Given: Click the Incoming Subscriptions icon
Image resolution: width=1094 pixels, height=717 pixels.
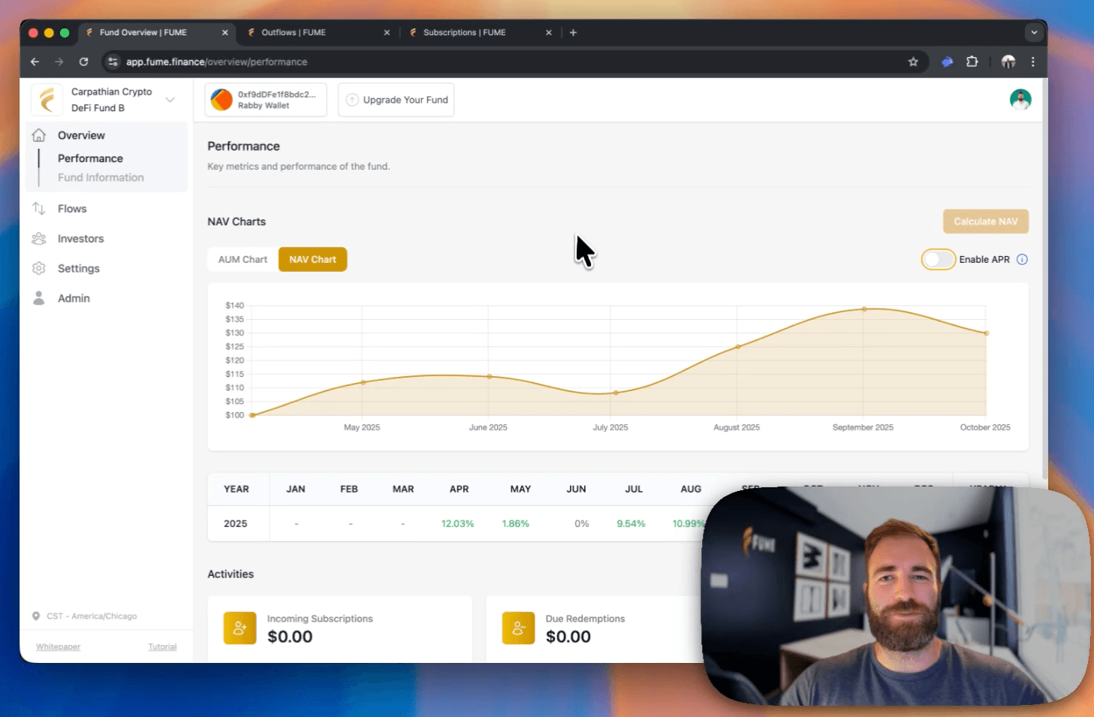Looking at the screenshot, I should click(240, 628).
